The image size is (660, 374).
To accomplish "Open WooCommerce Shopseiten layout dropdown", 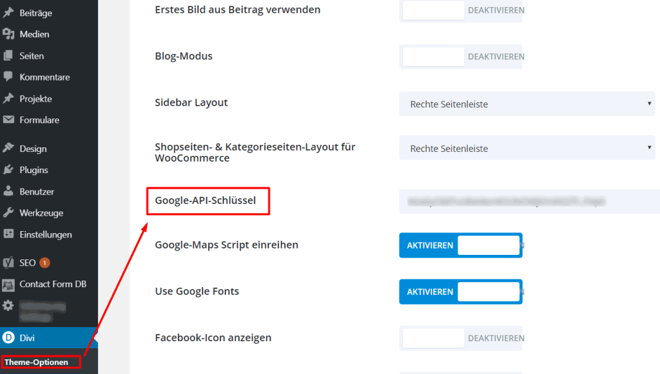I will (527, 148).
